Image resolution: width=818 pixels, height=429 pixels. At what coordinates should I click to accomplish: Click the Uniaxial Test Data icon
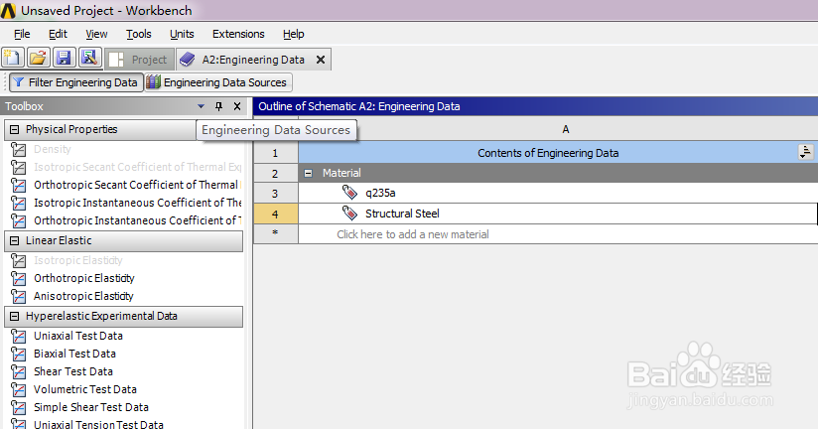pyautogui.click(x=18, y=336)
